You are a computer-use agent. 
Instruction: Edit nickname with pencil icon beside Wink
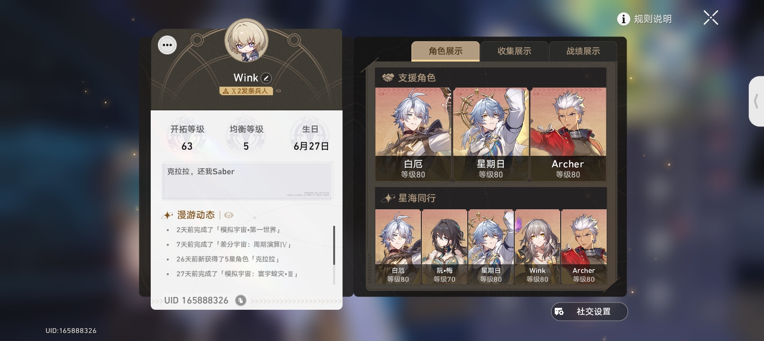(266, 78)
